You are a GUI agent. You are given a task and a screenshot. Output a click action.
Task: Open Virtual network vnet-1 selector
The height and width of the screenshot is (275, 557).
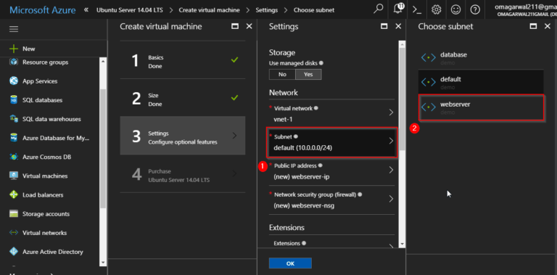click(x=331, y=113)
